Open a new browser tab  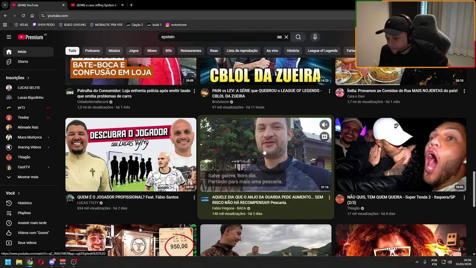click(x=131, y=5)
